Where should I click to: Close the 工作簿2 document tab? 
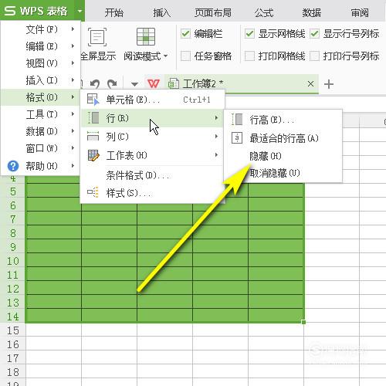310,83
